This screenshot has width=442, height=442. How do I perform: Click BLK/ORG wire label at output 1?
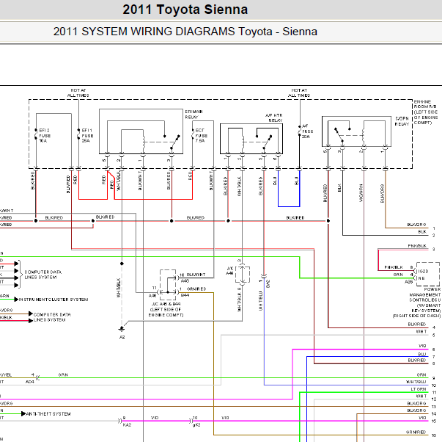click(416, 225)
